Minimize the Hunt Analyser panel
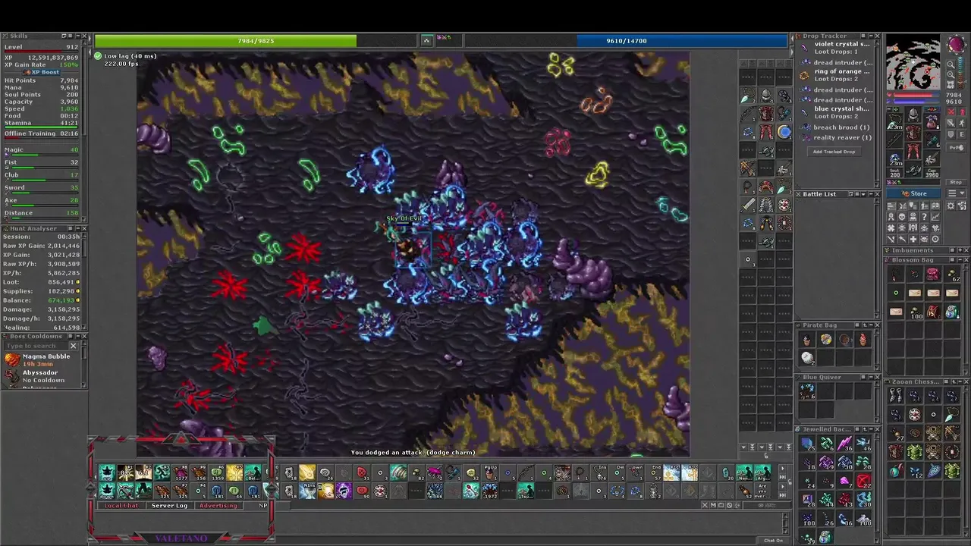The width and height of the screenshot is (971, 546). [x=77, y=228]
